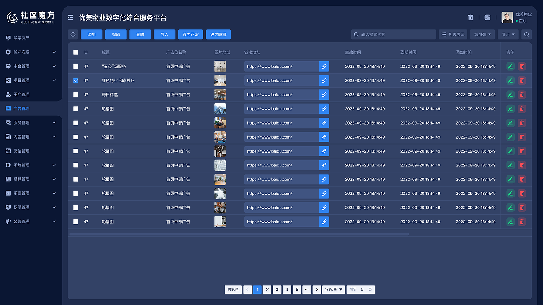Expand the 解决方案 sidebar menu
The height and width of the screenshot is (305, 543).
[54, 52]
